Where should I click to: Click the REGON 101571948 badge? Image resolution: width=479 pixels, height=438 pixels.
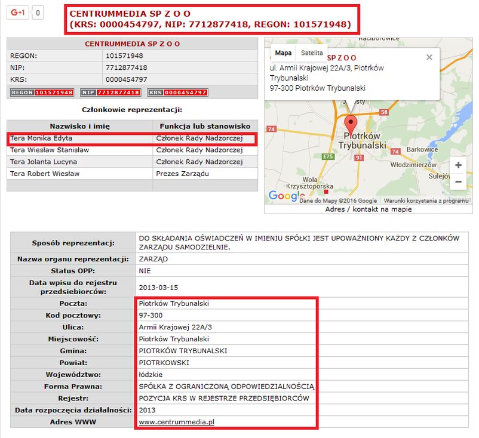[42, 92]
